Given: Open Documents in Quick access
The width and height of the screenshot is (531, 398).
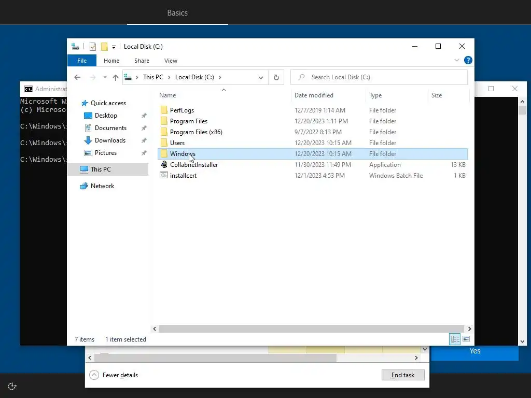Looking at the screenshot, I should pyautogui.click(x=110, y=128).
